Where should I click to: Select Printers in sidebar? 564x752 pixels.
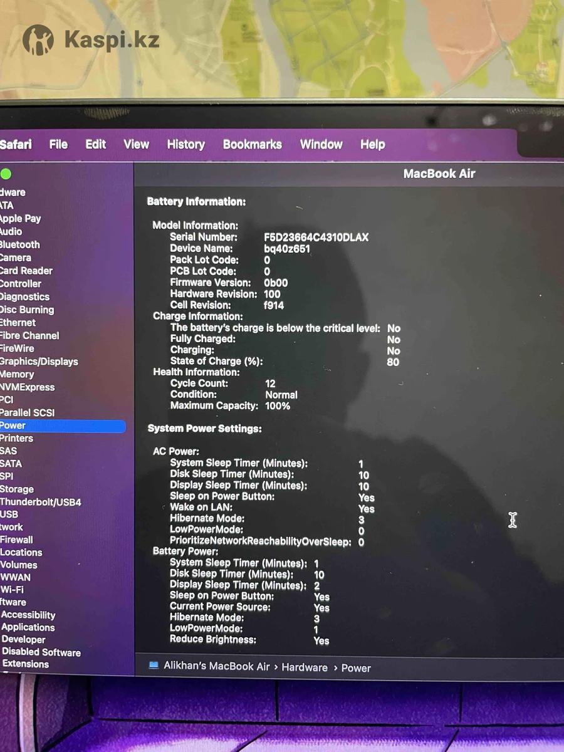16,438
